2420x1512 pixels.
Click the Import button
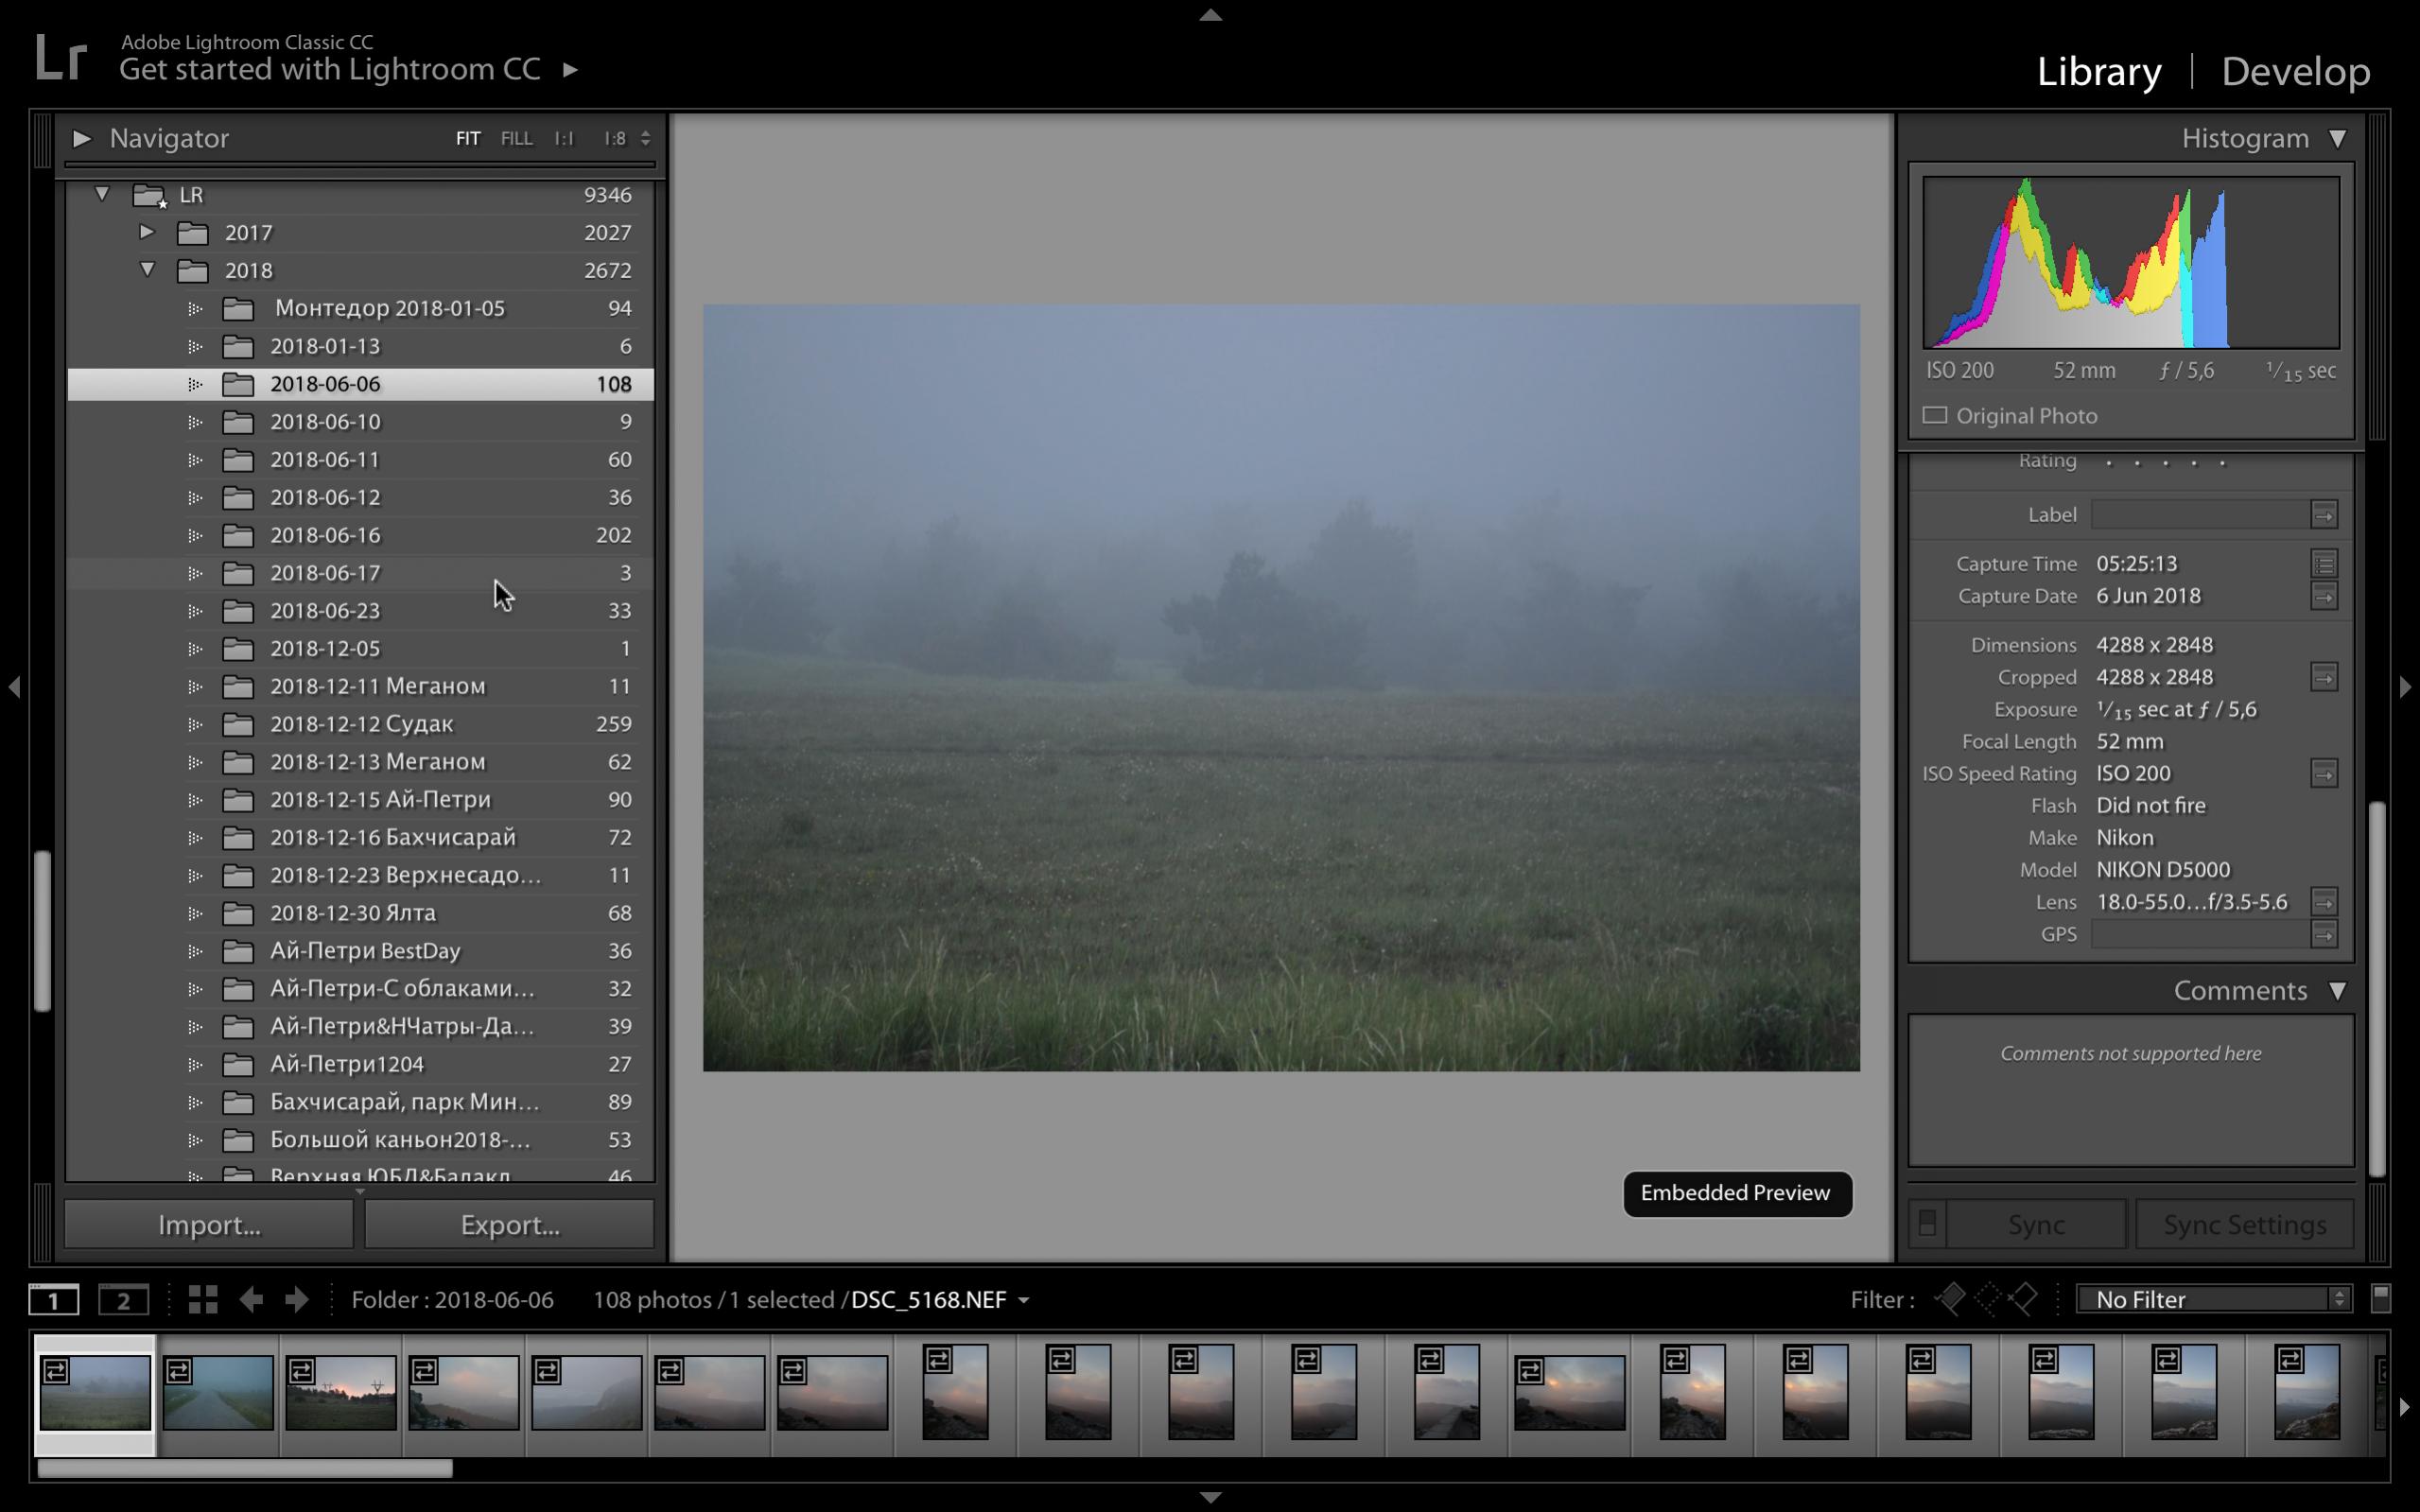[209, 1224]
